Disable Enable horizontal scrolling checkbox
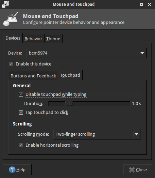This screenshot has height=178, width=155. (x=21, y=145)
